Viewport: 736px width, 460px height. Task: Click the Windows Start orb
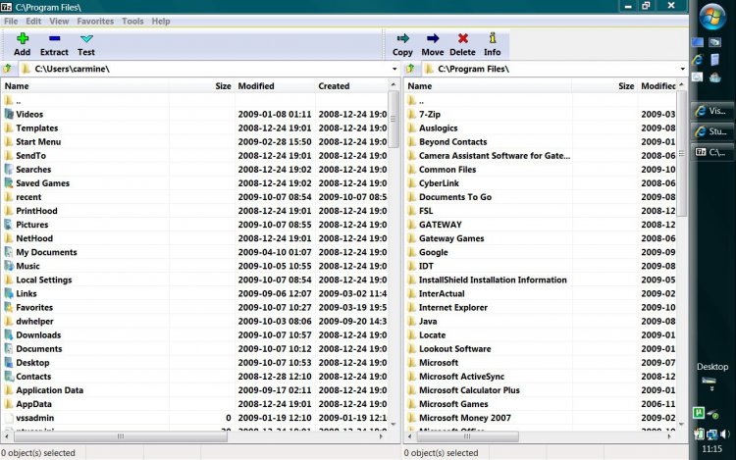(712, 17)
